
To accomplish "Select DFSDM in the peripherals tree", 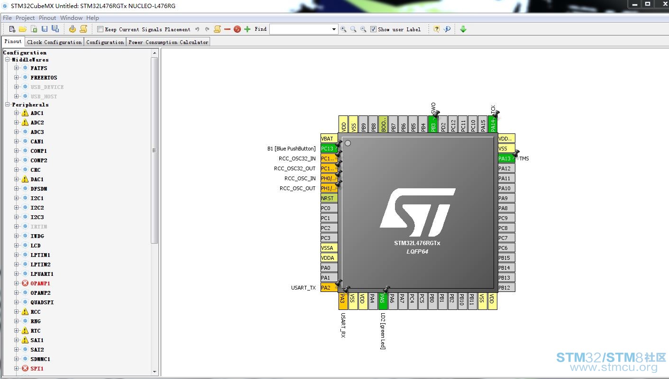I will click(x=39, y=189).
